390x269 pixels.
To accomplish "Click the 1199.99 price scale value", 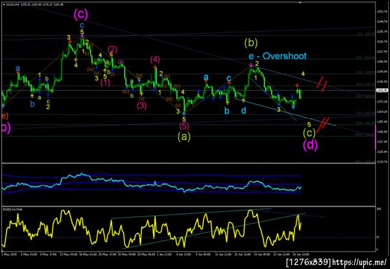I will pyautogui.click(x=382, y=71).
